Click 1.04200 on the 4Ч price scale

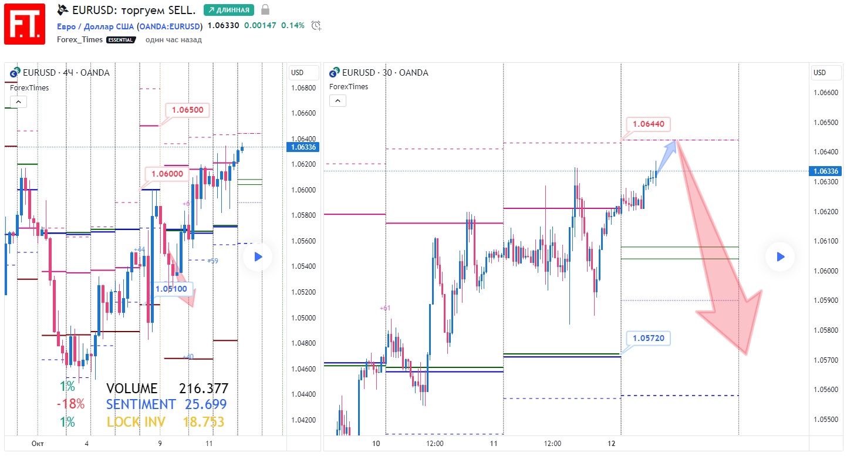click(303, 420)
